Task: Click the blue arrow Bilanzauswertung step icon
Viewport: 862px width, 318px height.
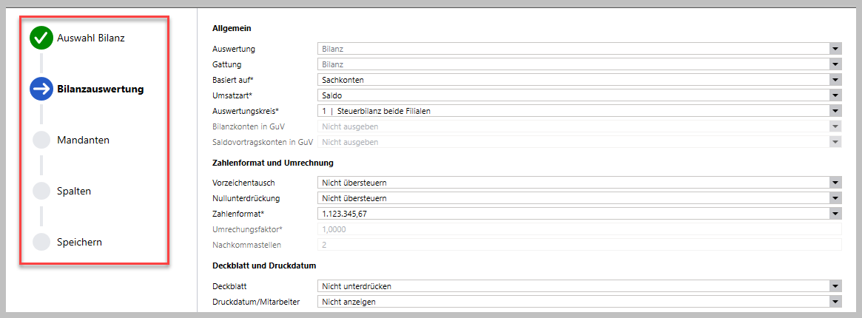Action: click(41, 89)
